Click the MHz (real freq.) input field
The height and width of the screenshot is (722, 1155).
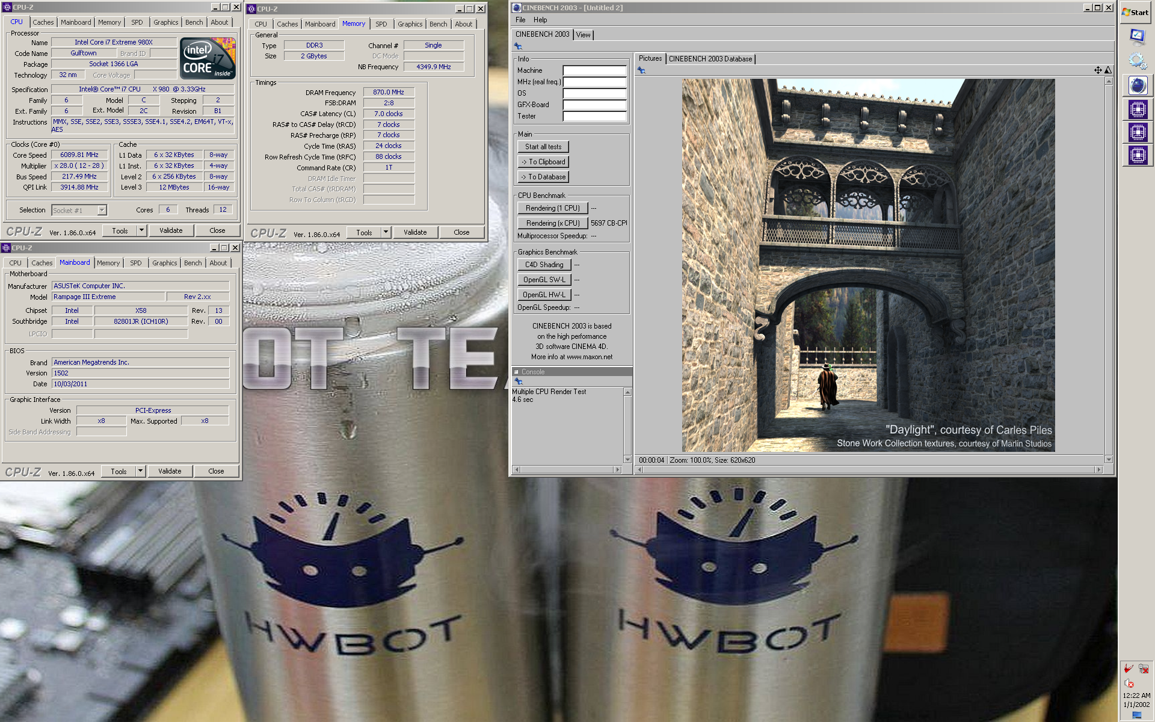(x=594, y=82)
